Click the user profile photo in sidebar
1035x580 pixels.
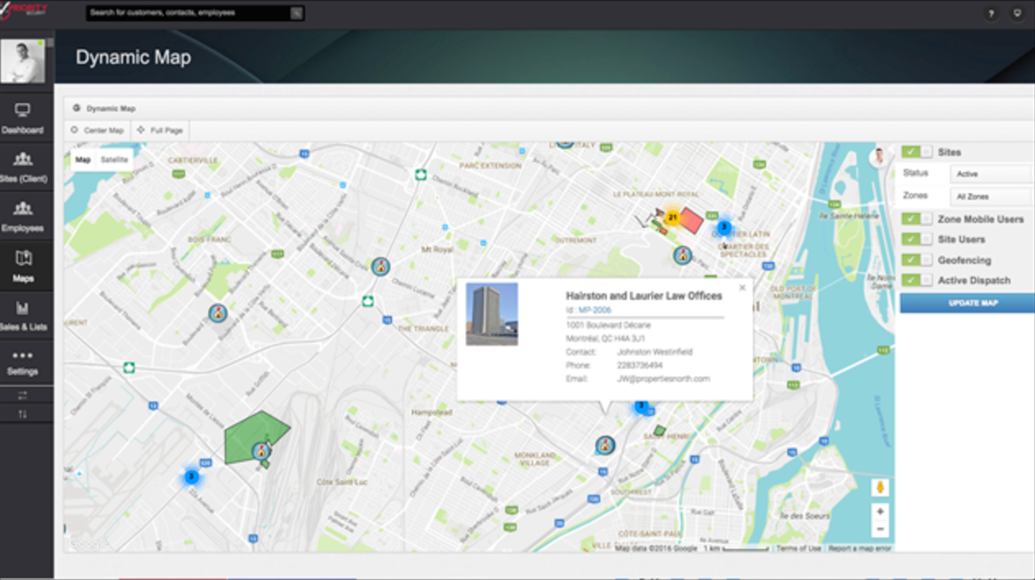pyautogui.click(x=23, y=61)
